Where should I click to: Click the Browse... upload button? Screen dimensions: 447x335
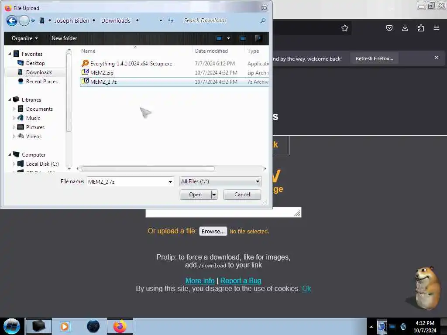click(213, 231)
